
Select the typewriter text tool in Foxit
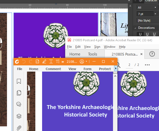tap(58, 61)
